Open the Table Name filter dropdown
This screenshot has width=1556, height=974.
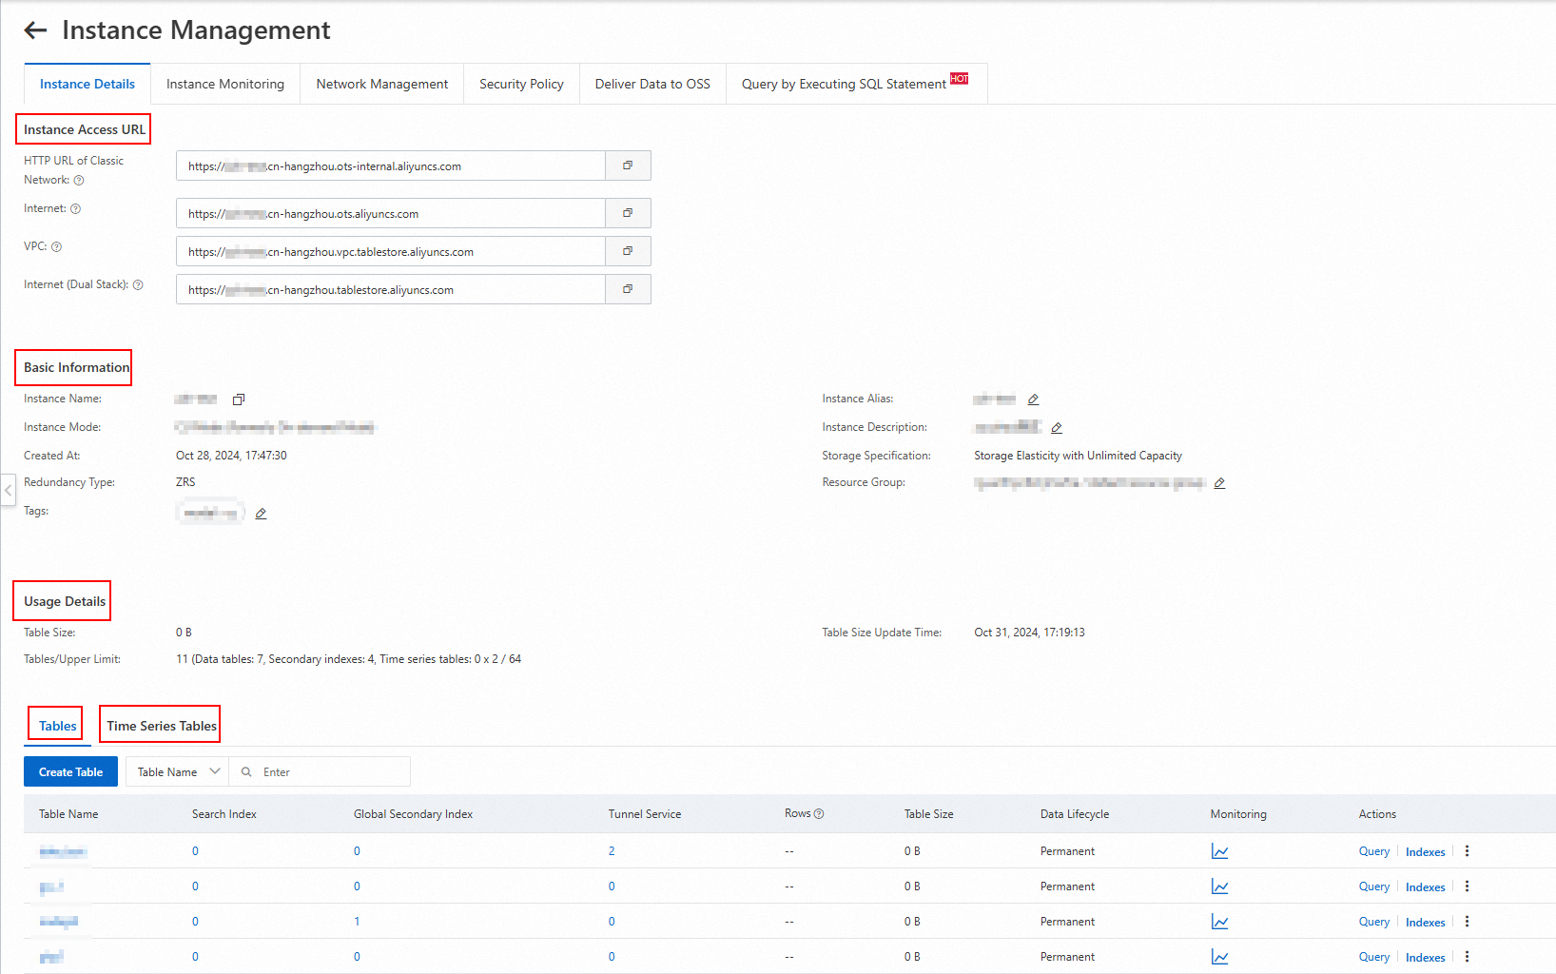pos(177,771)
